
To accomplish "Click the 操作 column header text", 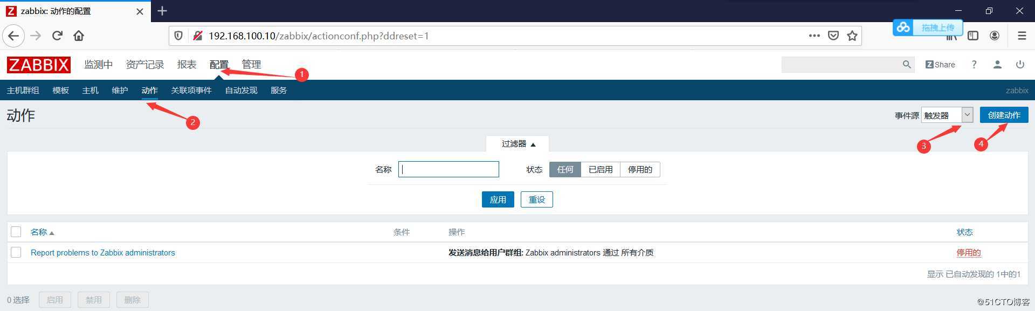I will pos(457,232).
